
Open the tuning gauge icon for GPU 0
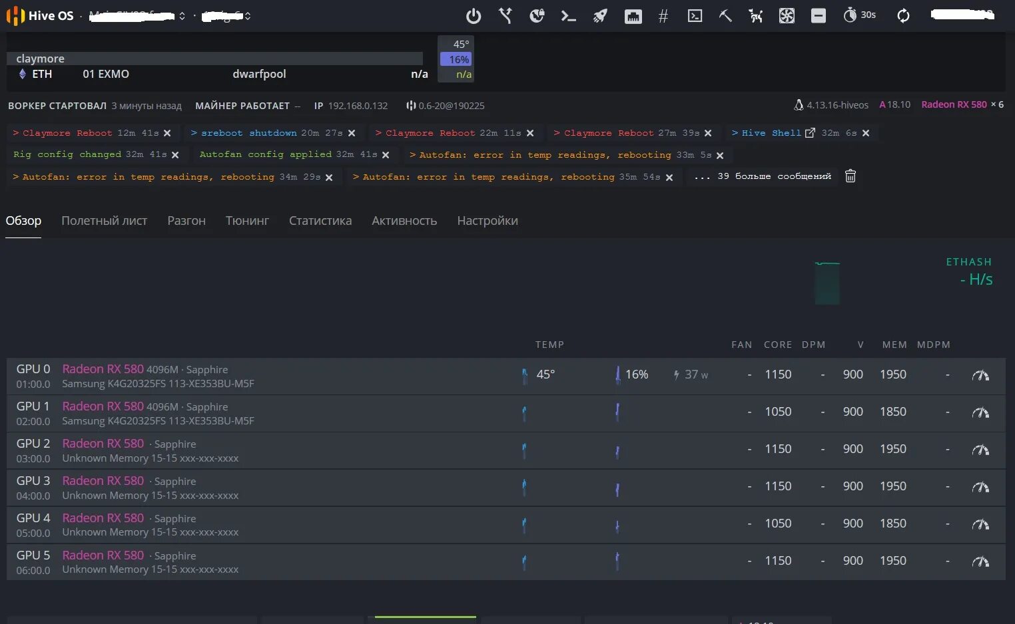[x=980, y=375]
